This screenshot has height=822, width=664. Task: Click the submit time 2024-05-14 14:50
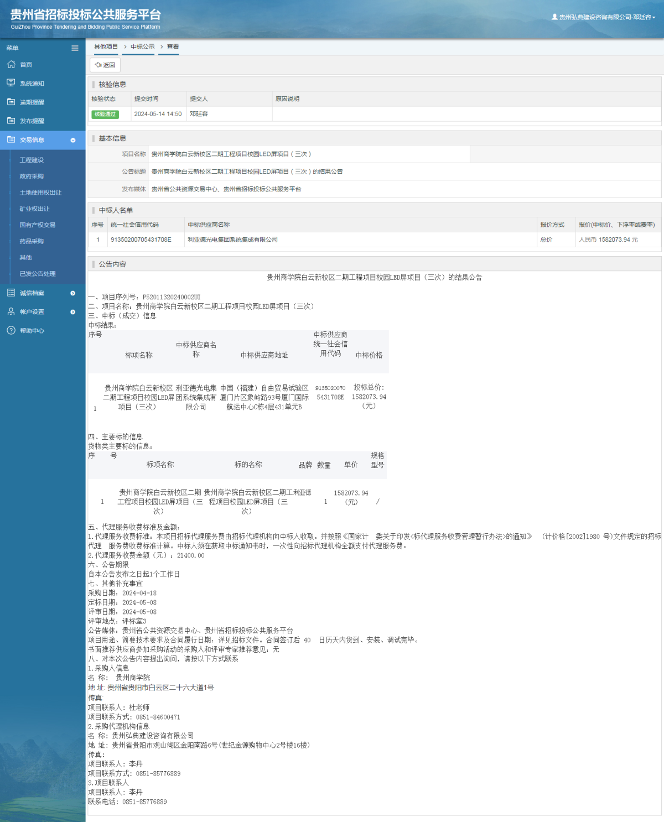point(158,114)
